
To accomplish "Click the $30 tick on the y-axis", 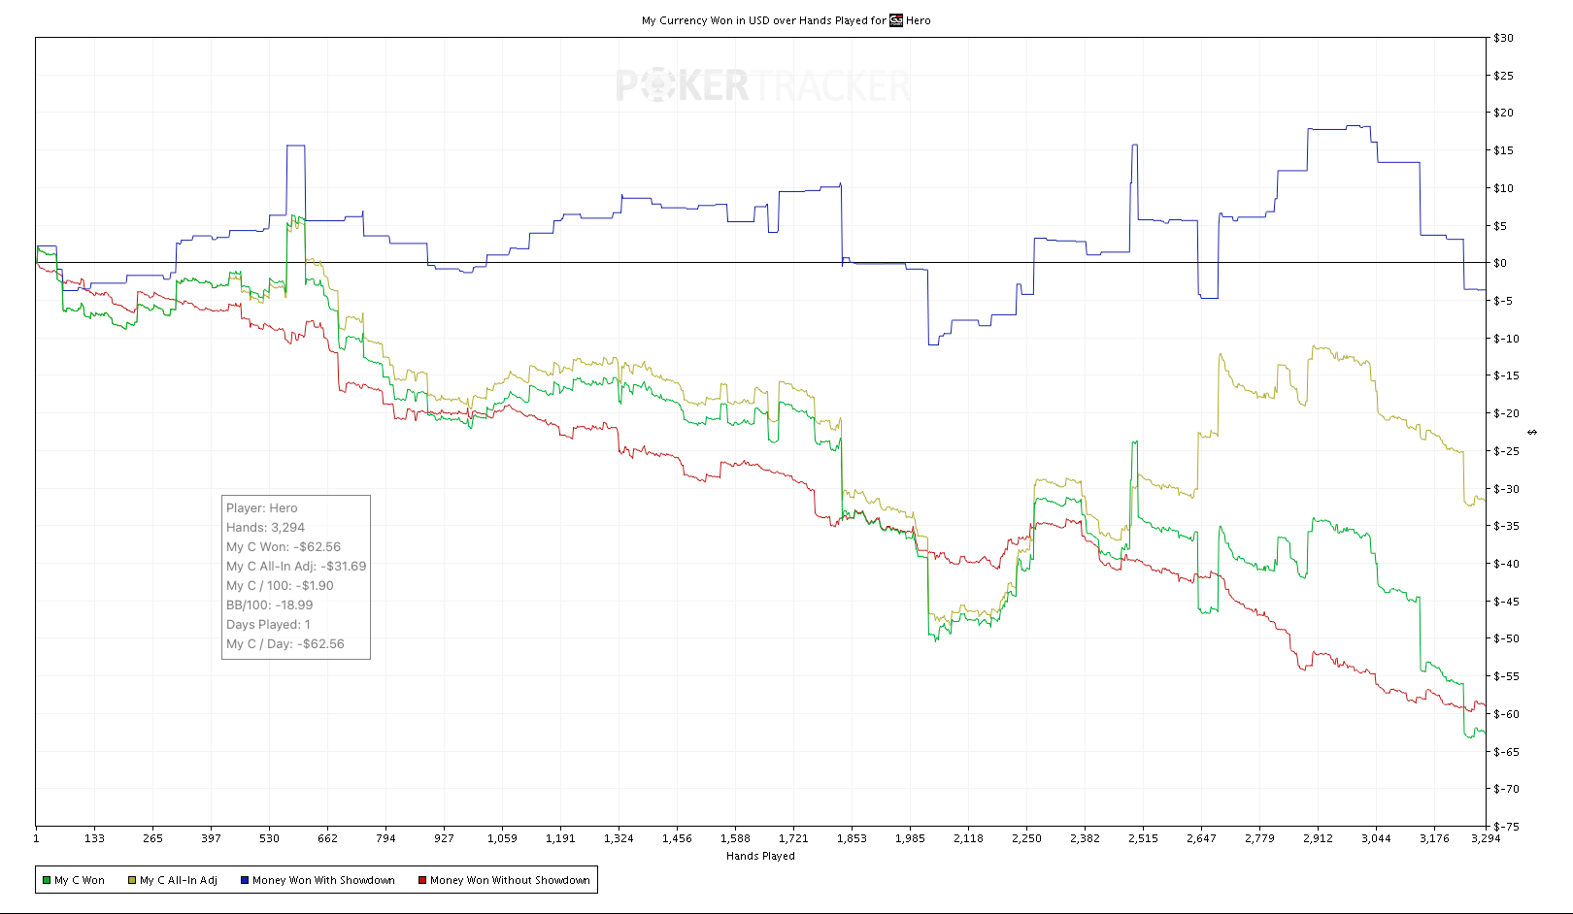I will pyautogui.click(x=1503, y=38).
